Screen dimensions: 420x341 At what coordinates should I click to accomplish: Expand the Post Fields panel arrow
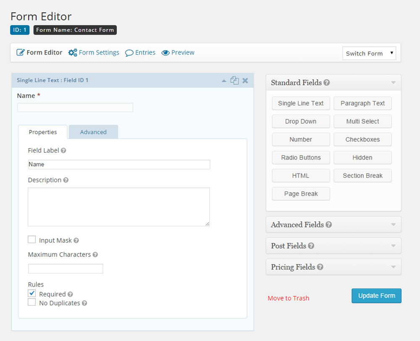(393, 246)
